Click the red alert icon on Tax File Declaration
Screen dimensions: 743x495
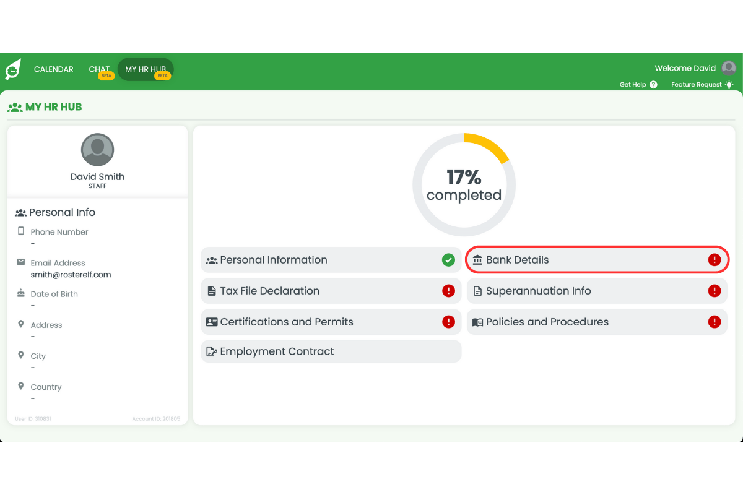click(x=448, y=291)
